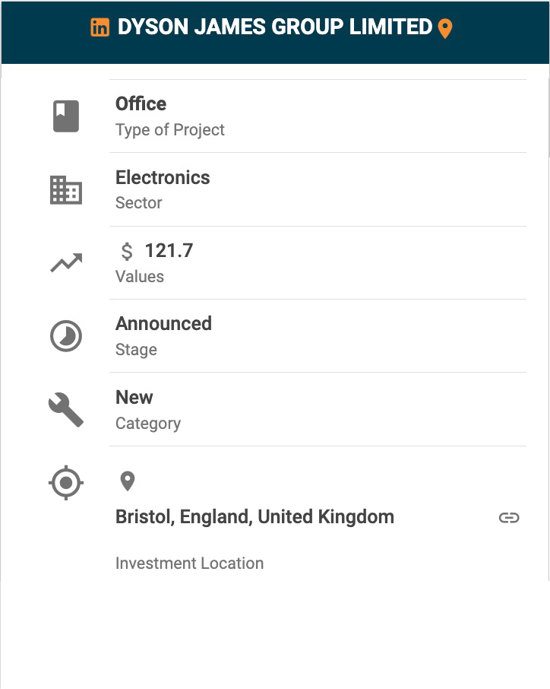Click the dollar sign beside 121.7
The image size is (550, 689).
pos(127,251)
